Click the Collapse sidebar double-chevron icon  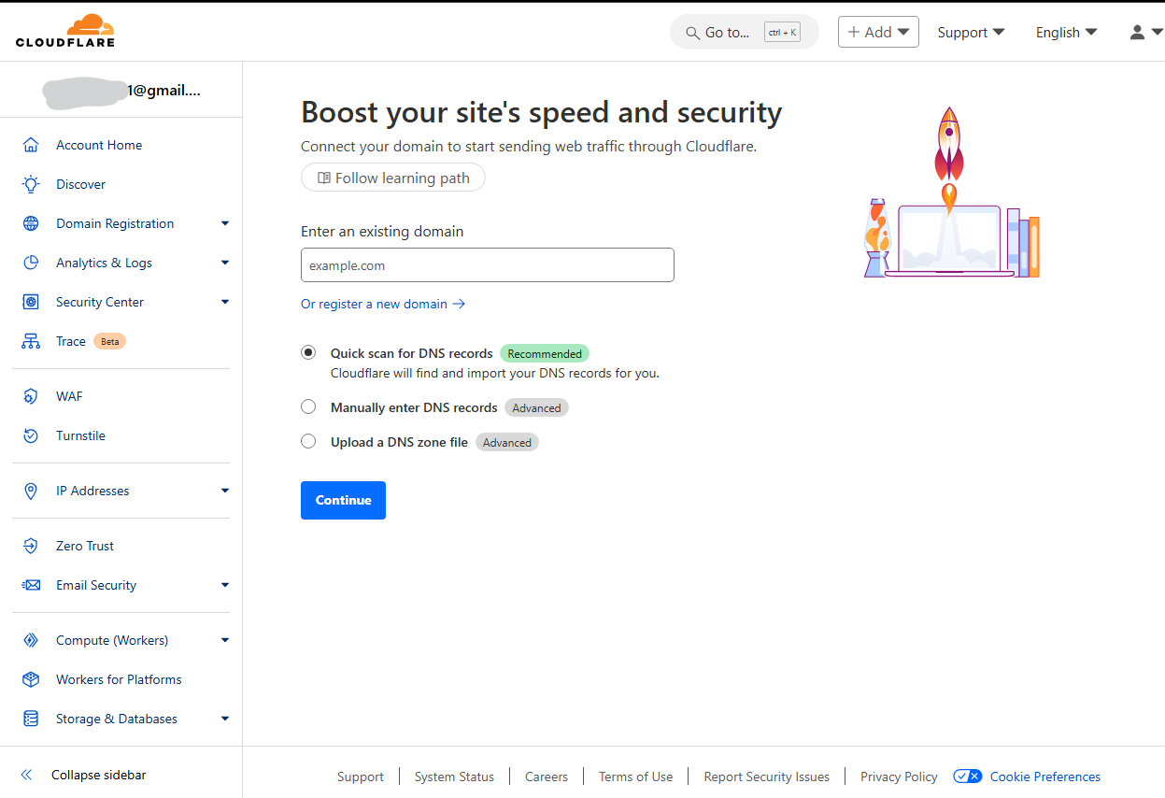pyautogui.click(x=26, y=775)
